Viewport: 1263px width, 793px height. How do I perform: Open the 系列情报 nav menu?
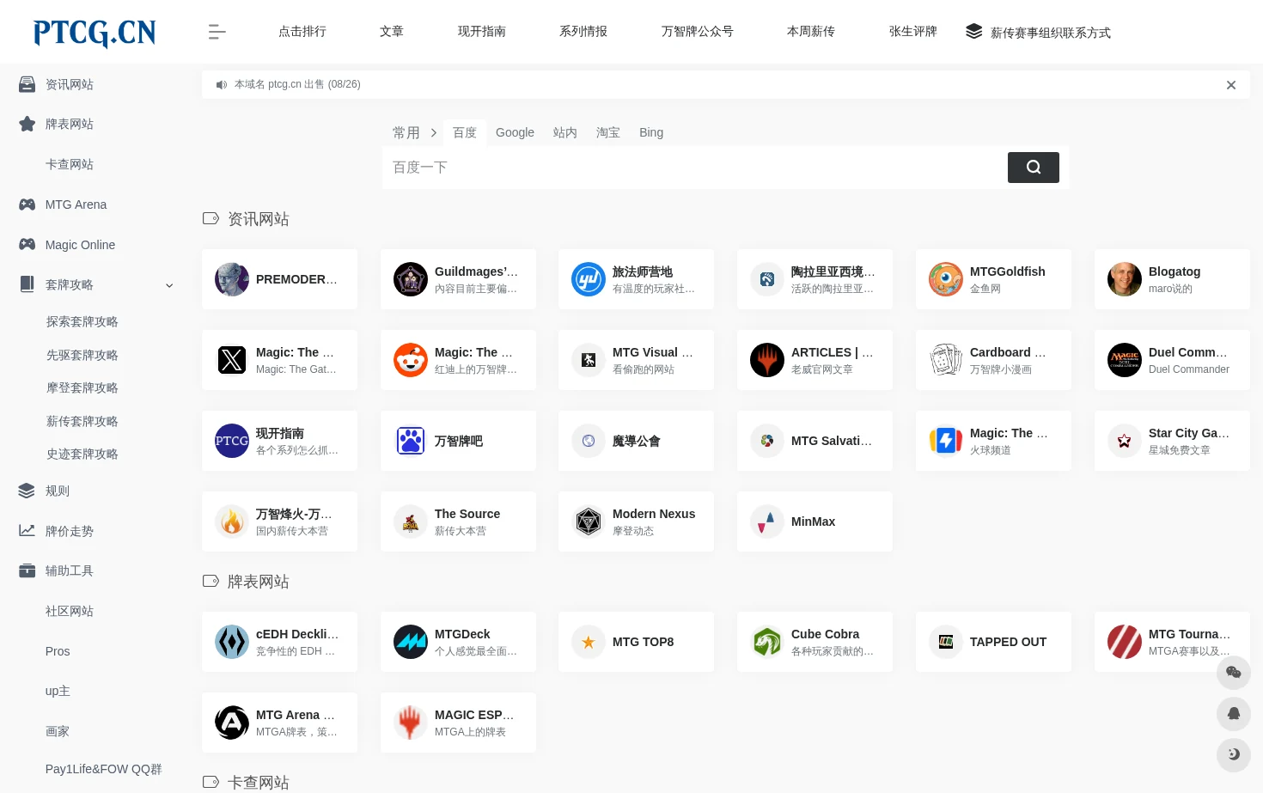[x=583, y=31]
